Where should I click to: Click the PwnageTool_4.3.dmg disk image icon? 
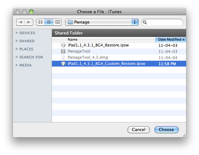click(63, 57)
